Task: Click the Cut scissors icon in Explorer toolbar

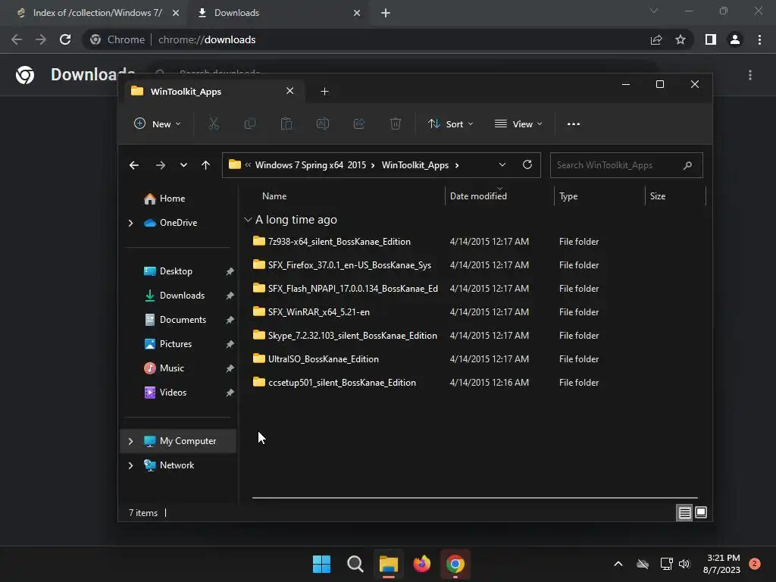Action: tap(213, 124)
